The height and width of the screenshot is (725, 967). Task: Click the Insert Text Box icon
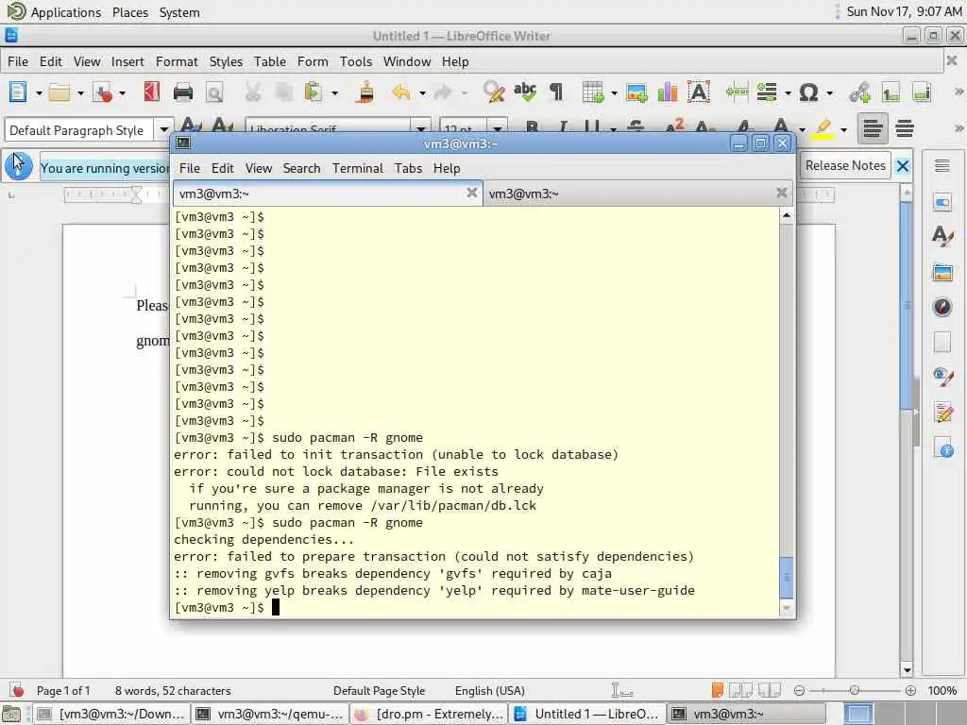(x=699, y=93)
